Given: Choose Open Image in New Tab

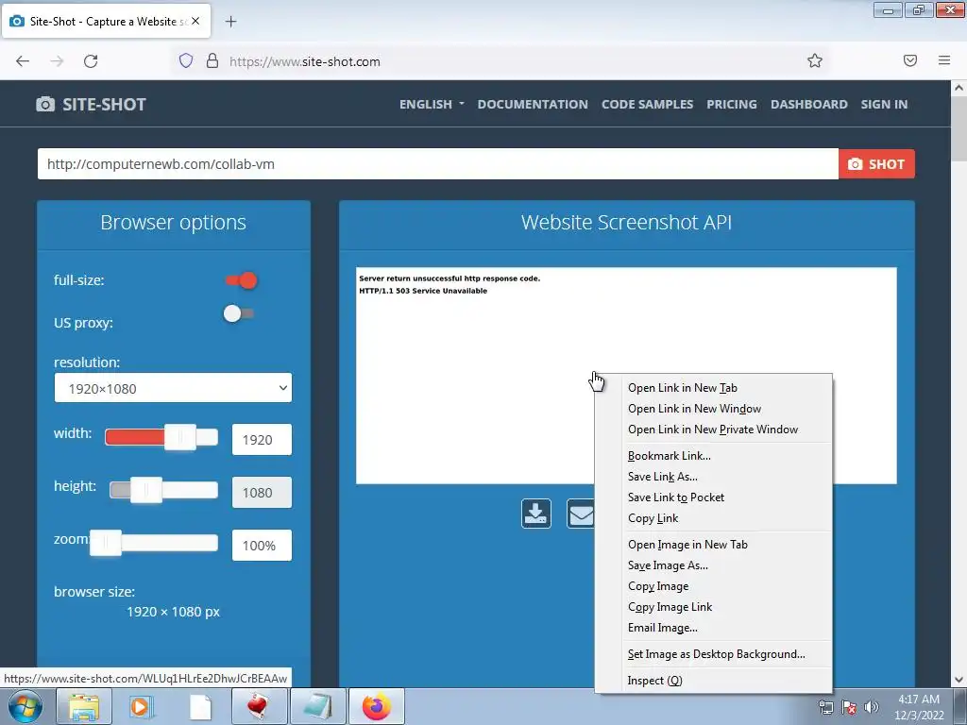Looking at the screenshot, I should coord(687,545).
